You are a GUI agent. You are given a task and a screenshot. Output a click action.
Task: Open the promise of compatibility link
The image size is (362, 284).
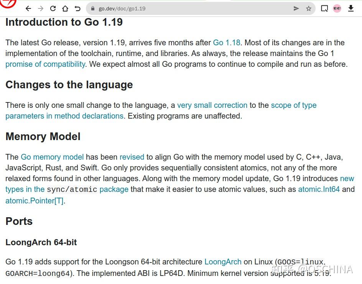coord(45,64)
